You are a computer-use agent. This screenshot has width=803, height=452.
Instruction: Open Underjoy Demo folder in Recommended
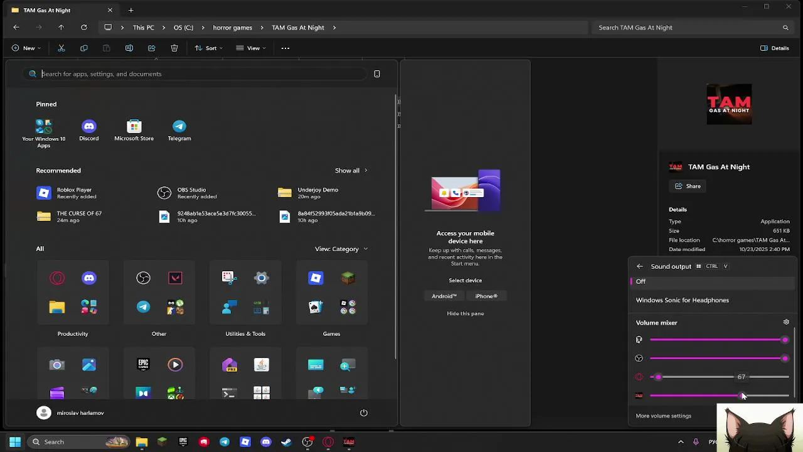tap(317, 193)
